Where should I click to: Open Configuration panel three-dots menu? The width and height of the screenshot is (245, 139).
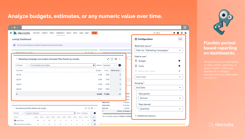(180, 39)
